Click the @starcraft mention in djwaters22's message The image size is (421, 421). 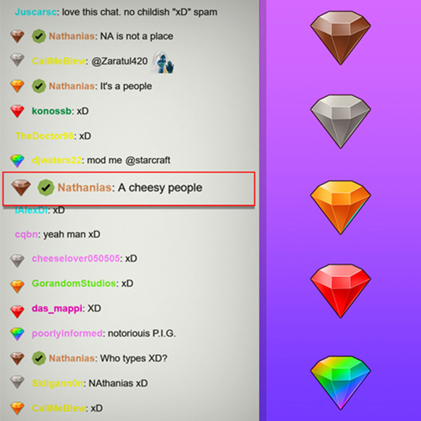point(148,160)
